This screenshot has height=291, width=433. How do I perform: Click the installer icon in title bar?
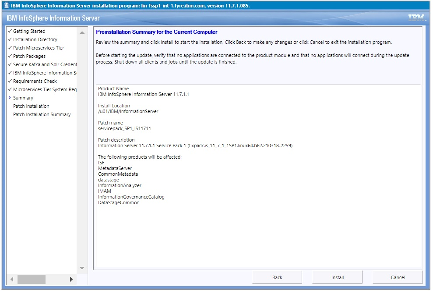[x=7, y=6]
